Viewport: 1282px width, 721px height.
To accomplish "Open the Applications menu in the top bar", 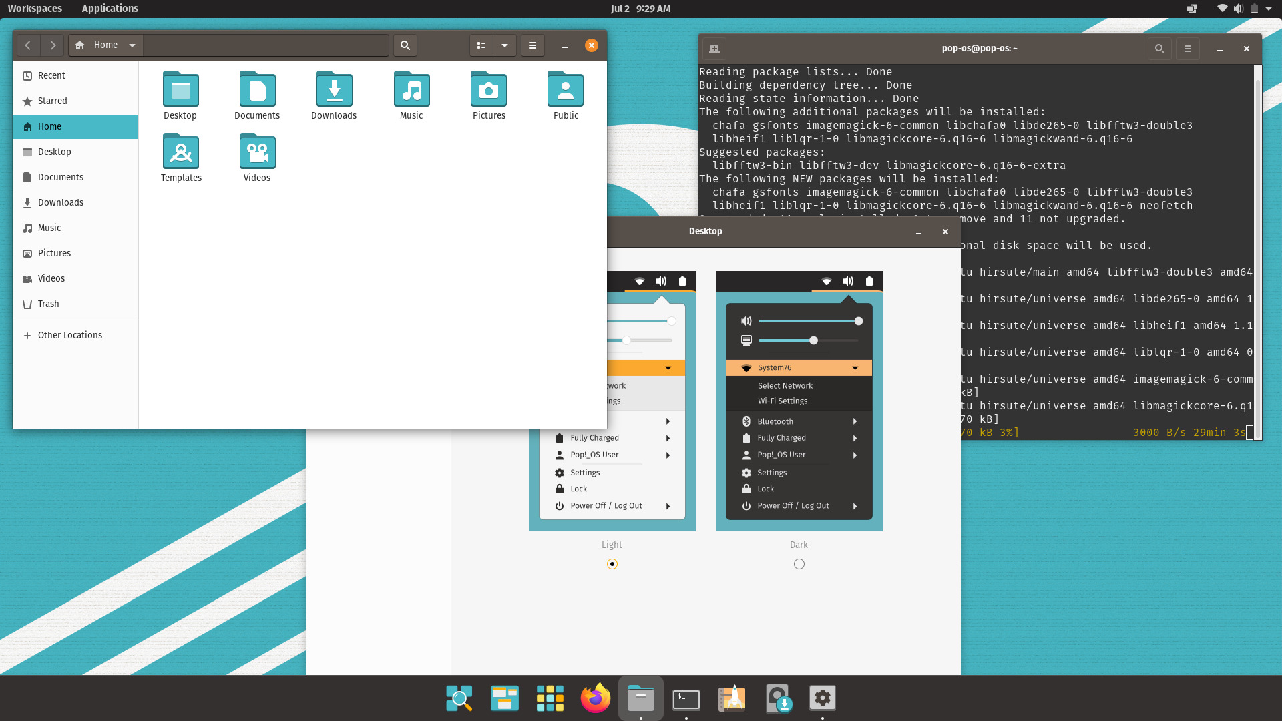I will tap(110, 9).
